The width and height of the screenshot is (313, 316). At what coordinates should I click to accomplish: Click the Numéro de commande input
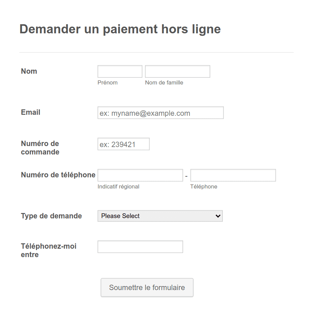point(124,144)
